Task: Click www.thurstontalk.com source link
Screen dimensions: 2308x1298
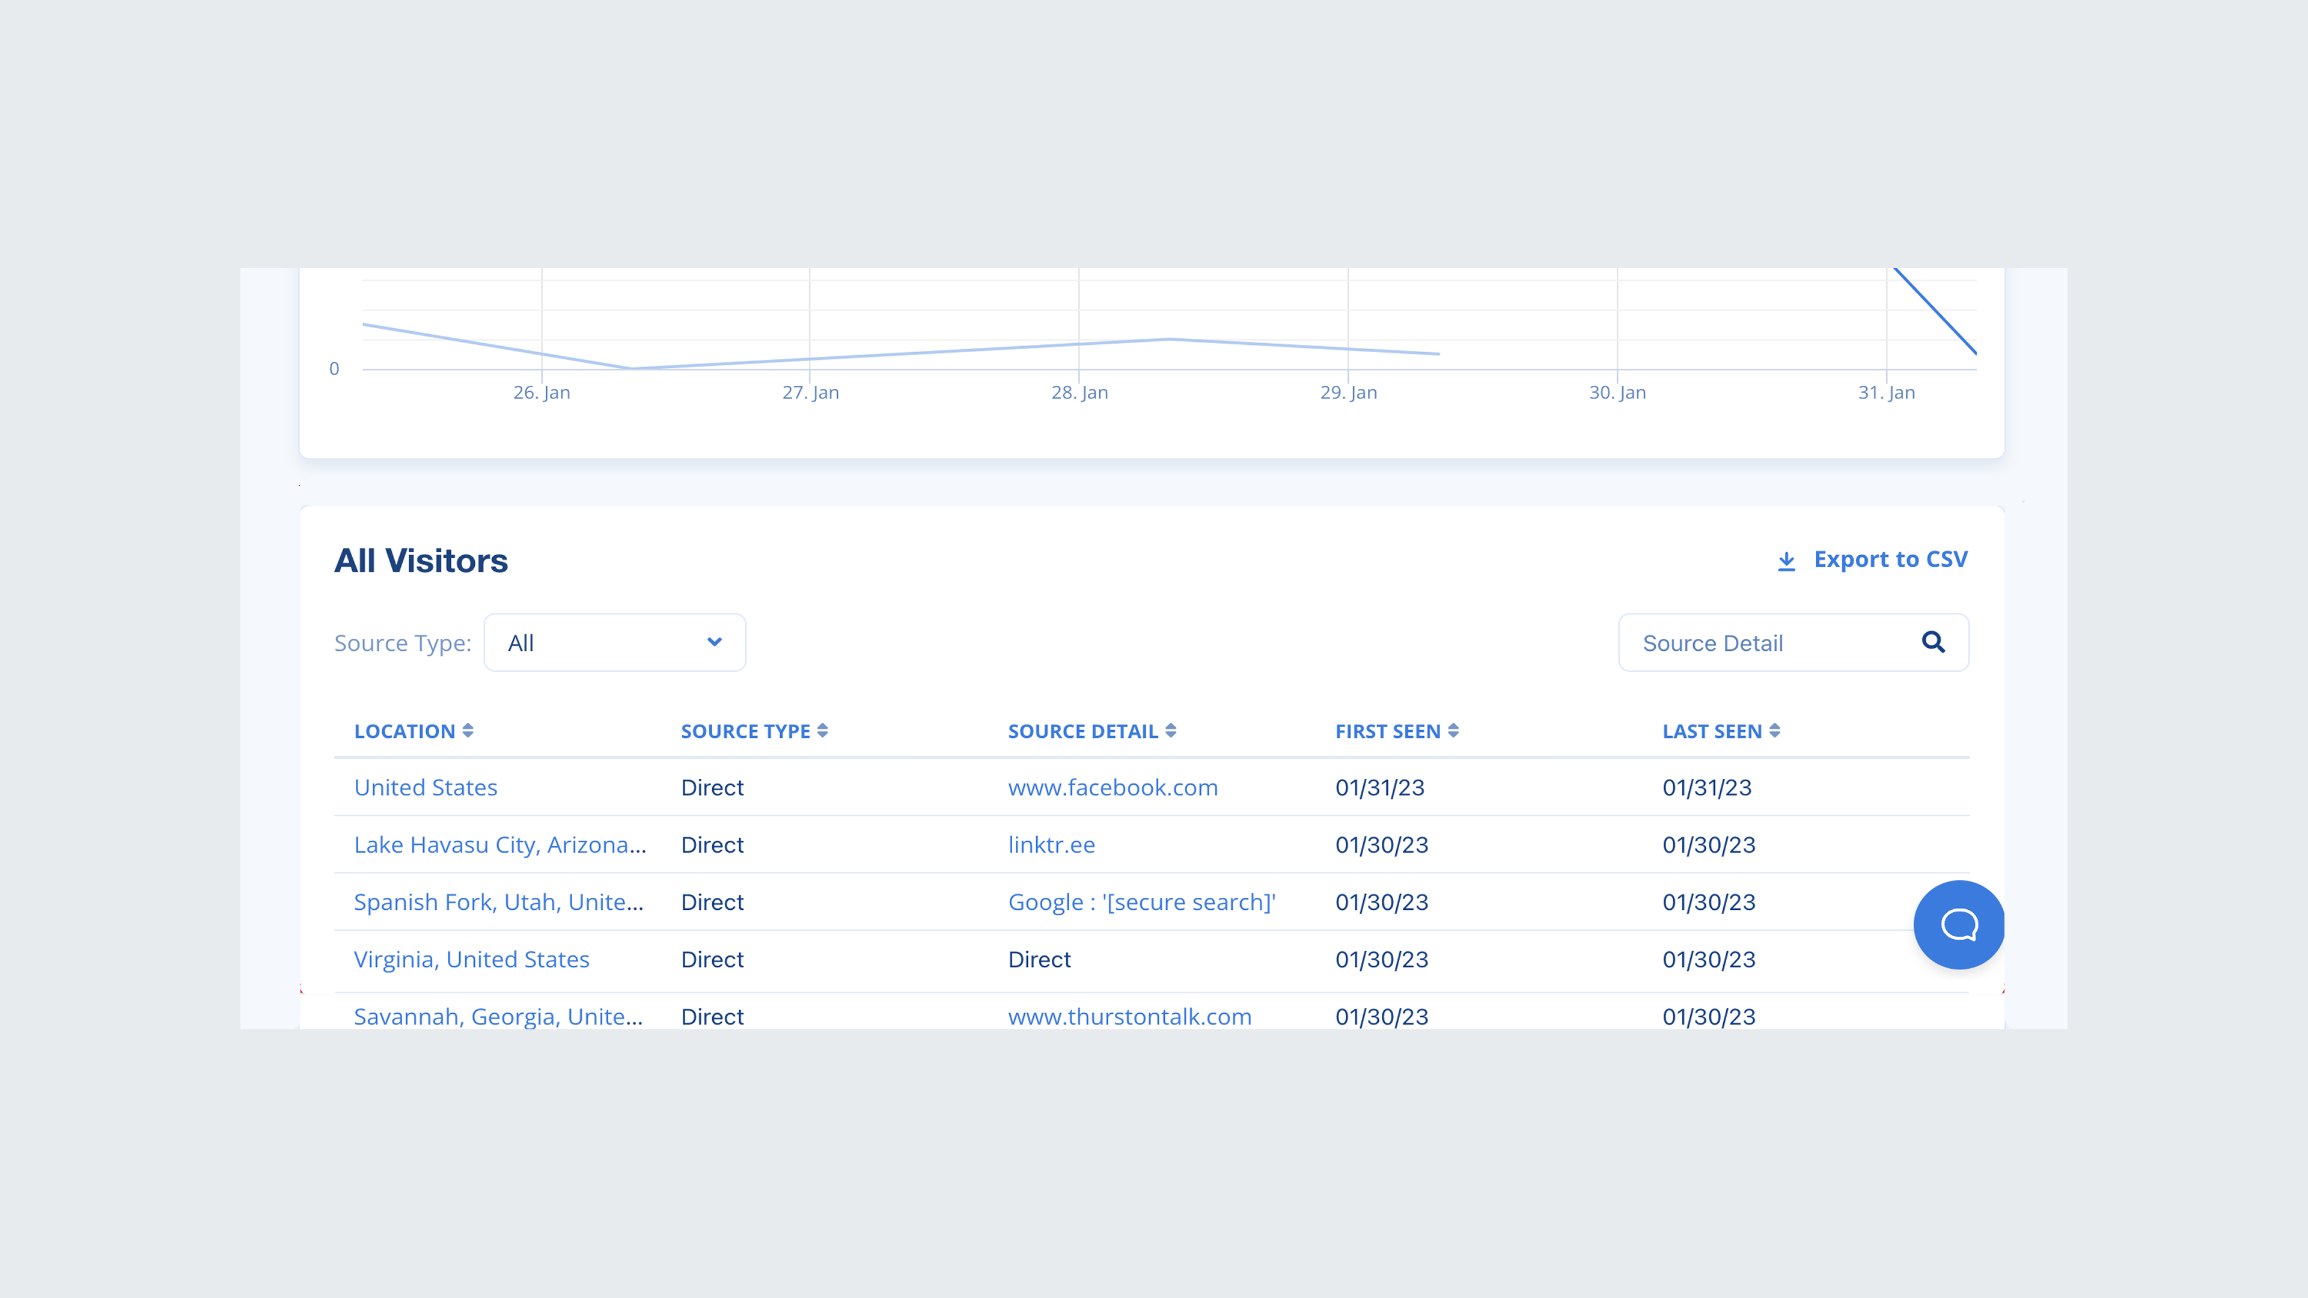Action: pos(1129,1017)
